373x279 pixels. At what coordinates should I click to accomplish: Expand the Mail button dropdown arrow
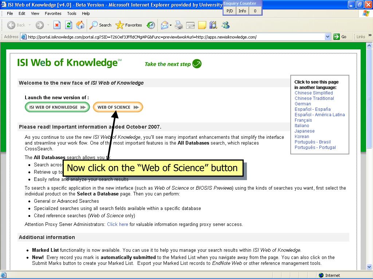click(x=170, y=25)
